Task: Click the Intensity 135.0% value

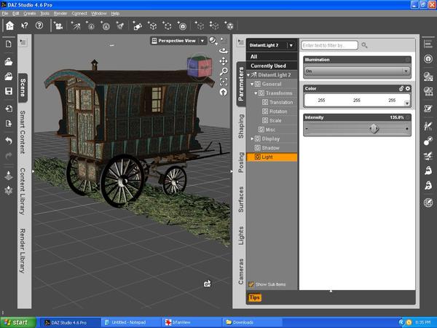Action: (x=397, y=117)
